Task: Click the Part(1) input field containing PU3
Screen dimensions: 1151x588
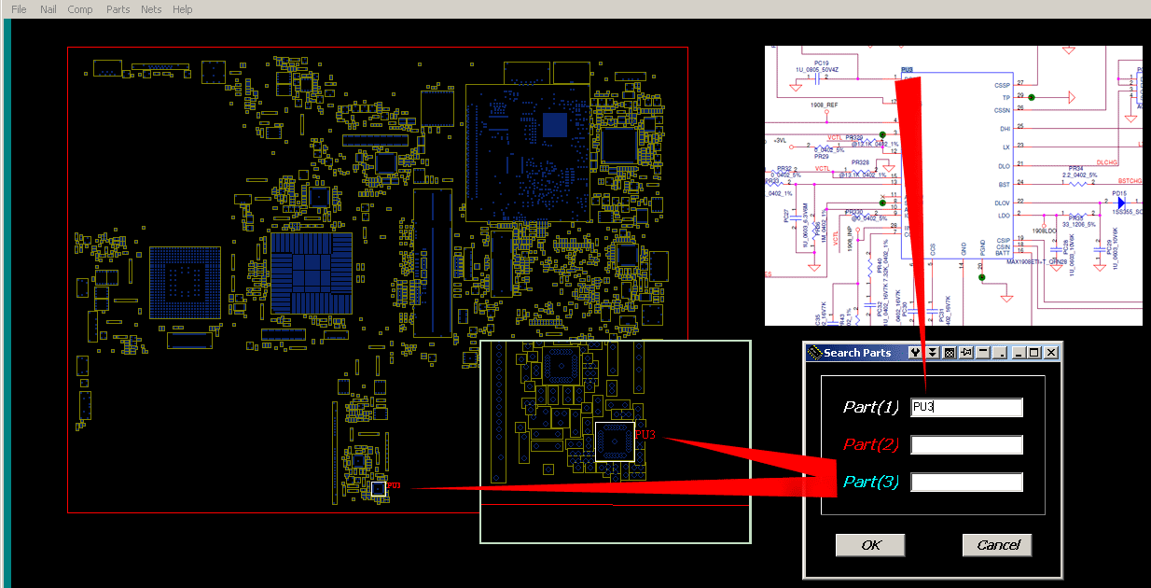Action: (966, 407)
